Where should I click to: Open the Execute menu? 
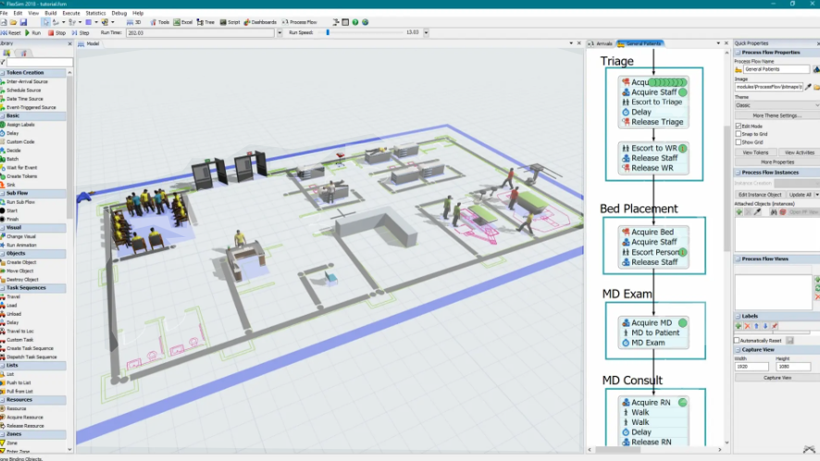coord(71,13)
